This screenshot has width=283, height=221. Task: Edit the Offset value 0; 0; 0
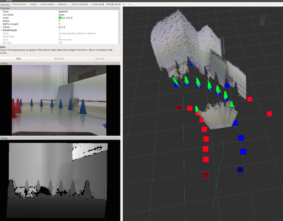(x=62, y=27)
